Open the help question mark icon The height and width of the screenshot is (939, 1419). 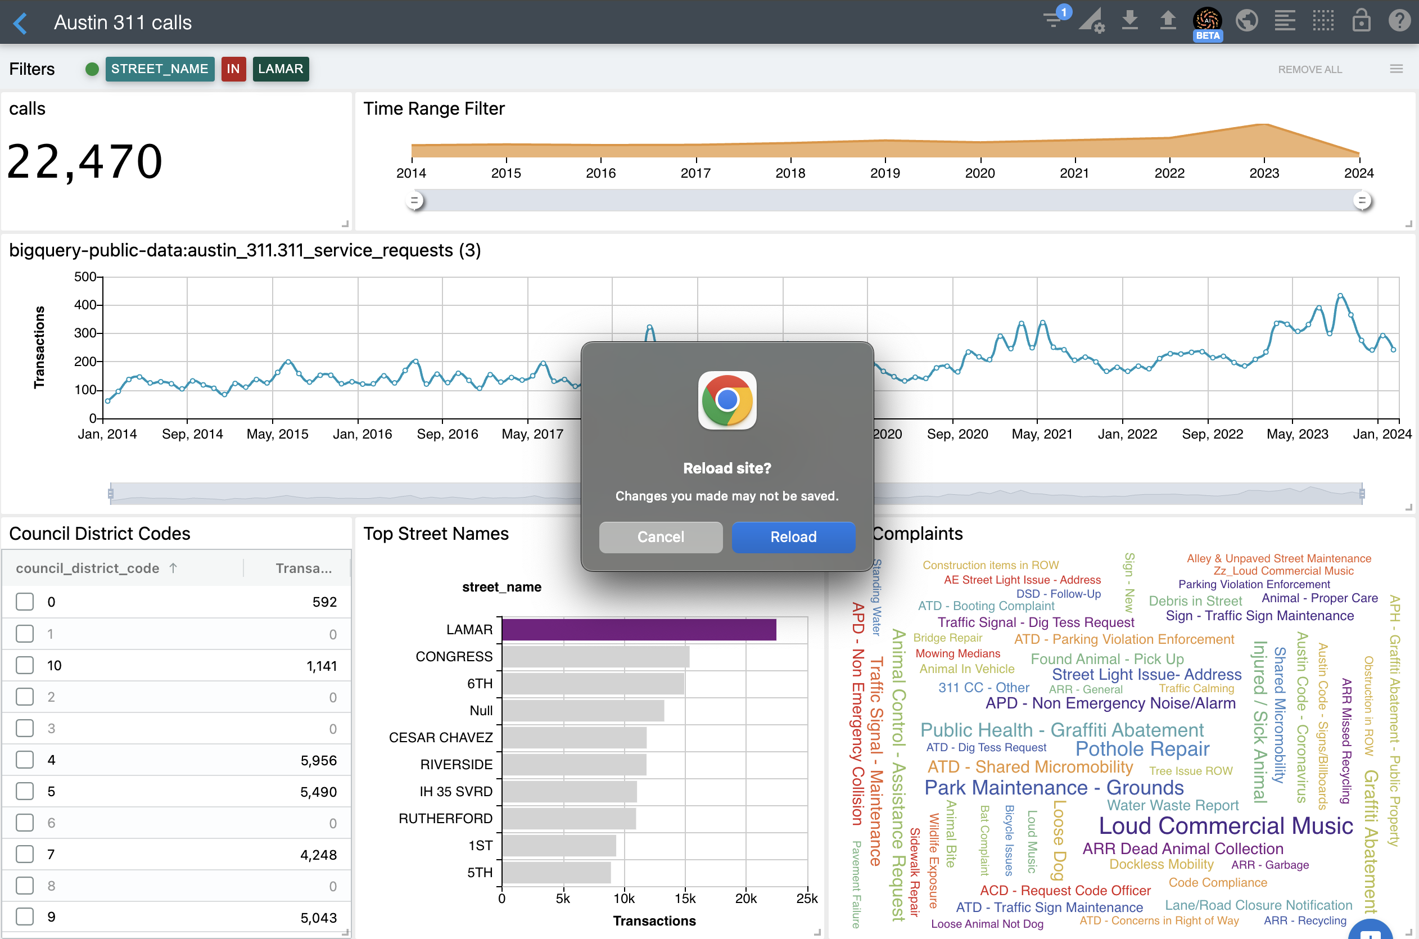pyautogui.click(x=1399, y=20)
